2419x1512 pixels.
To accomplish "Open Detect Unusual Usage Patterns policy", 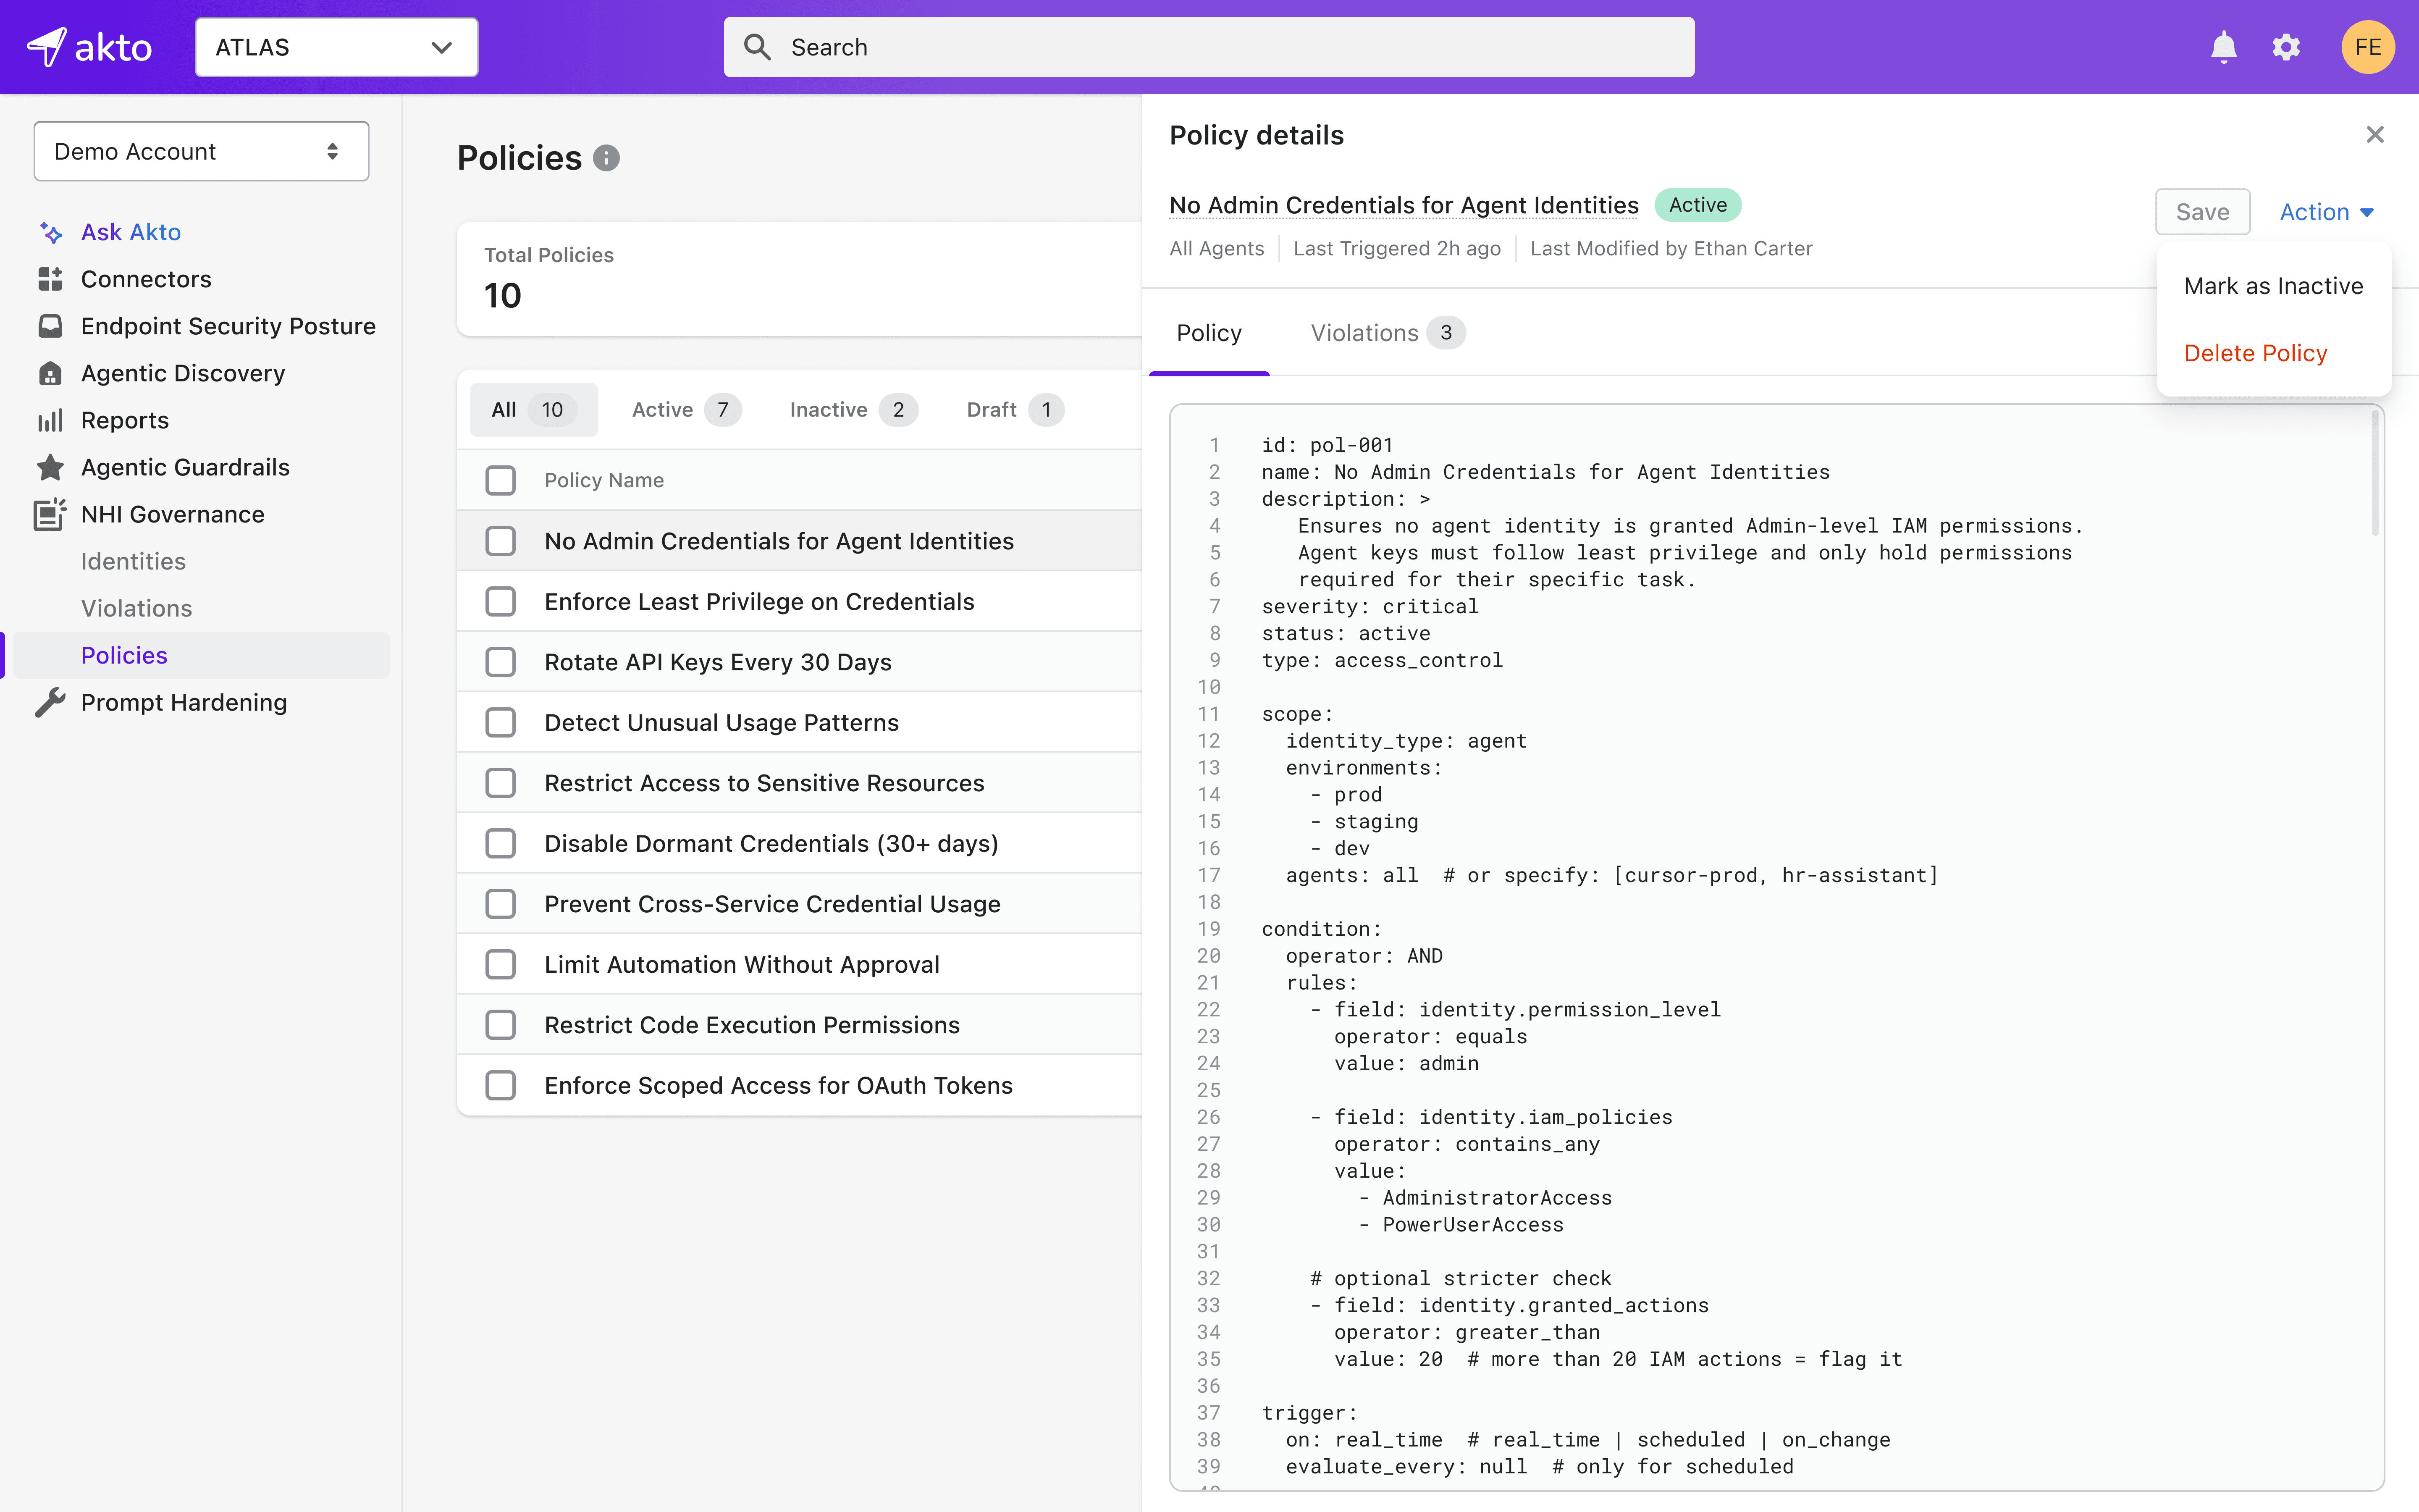I will click(x=722, y=722).
